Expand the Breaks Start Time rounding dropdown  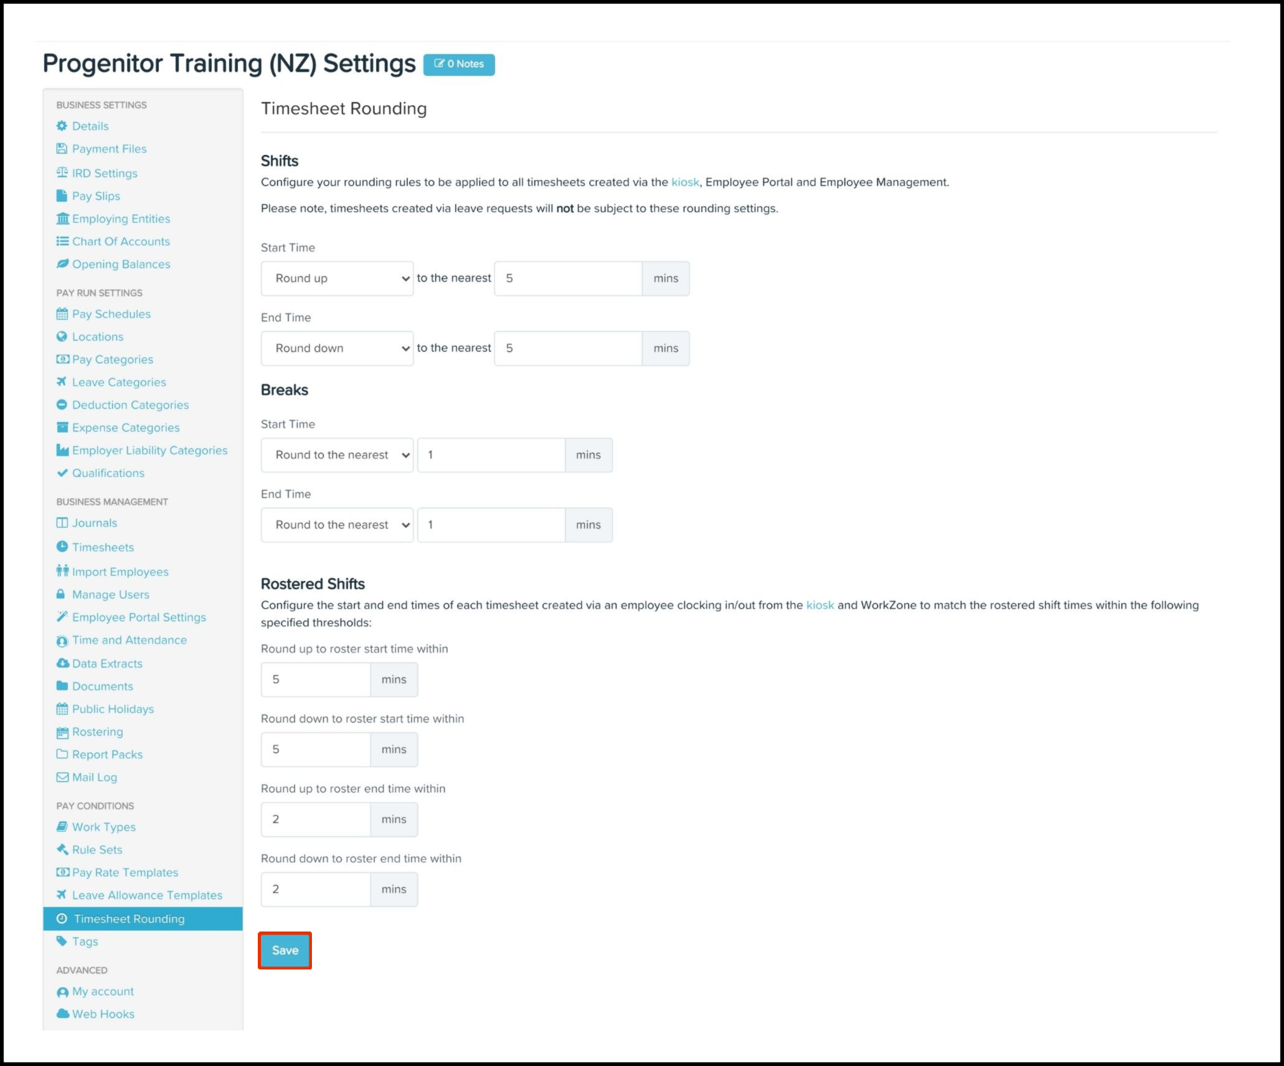point(337,455)
